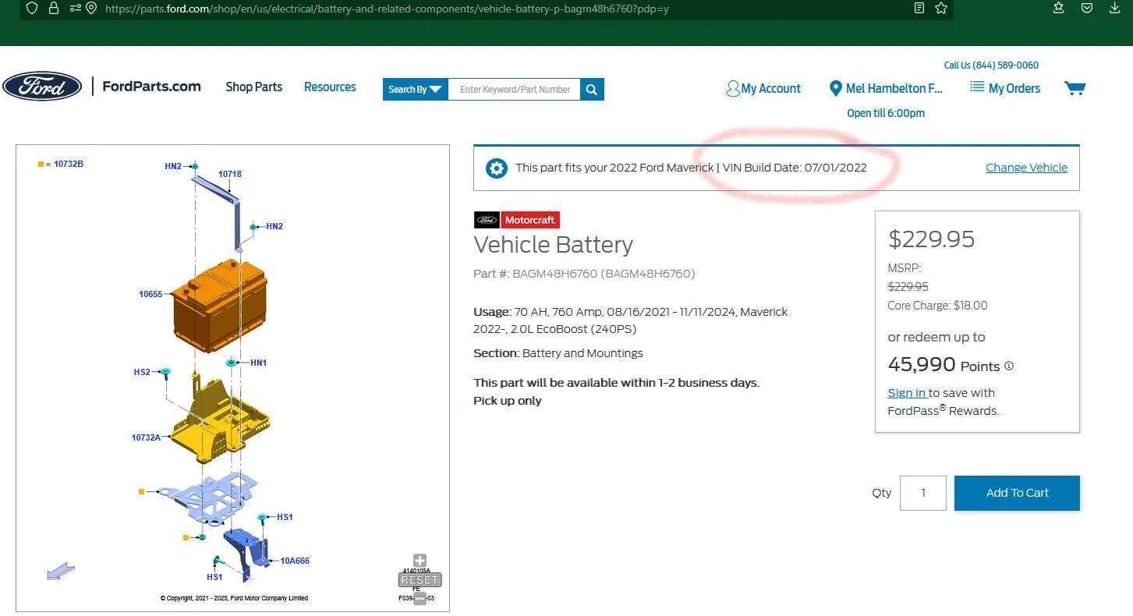Click the Sign in link
The width and height of the screenshot is (1133, 616).
(x=907, y=393)
